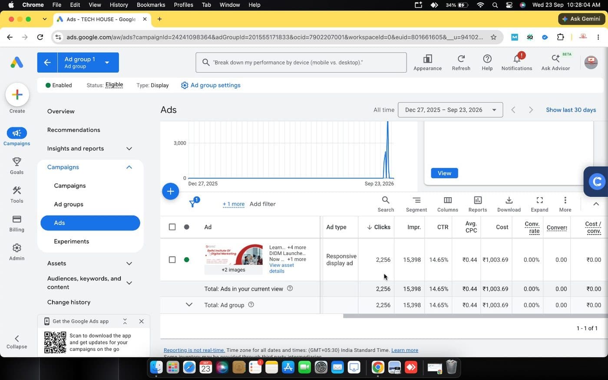This screenshot has height=380, width=608.
Task: Tick the Responsive display ad row checkbox
Action: [x=172, y=260]
